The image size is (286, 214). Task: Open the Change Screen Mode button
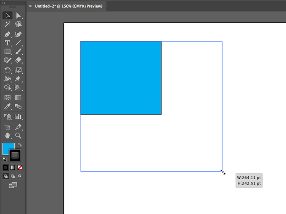pos(13,185)
